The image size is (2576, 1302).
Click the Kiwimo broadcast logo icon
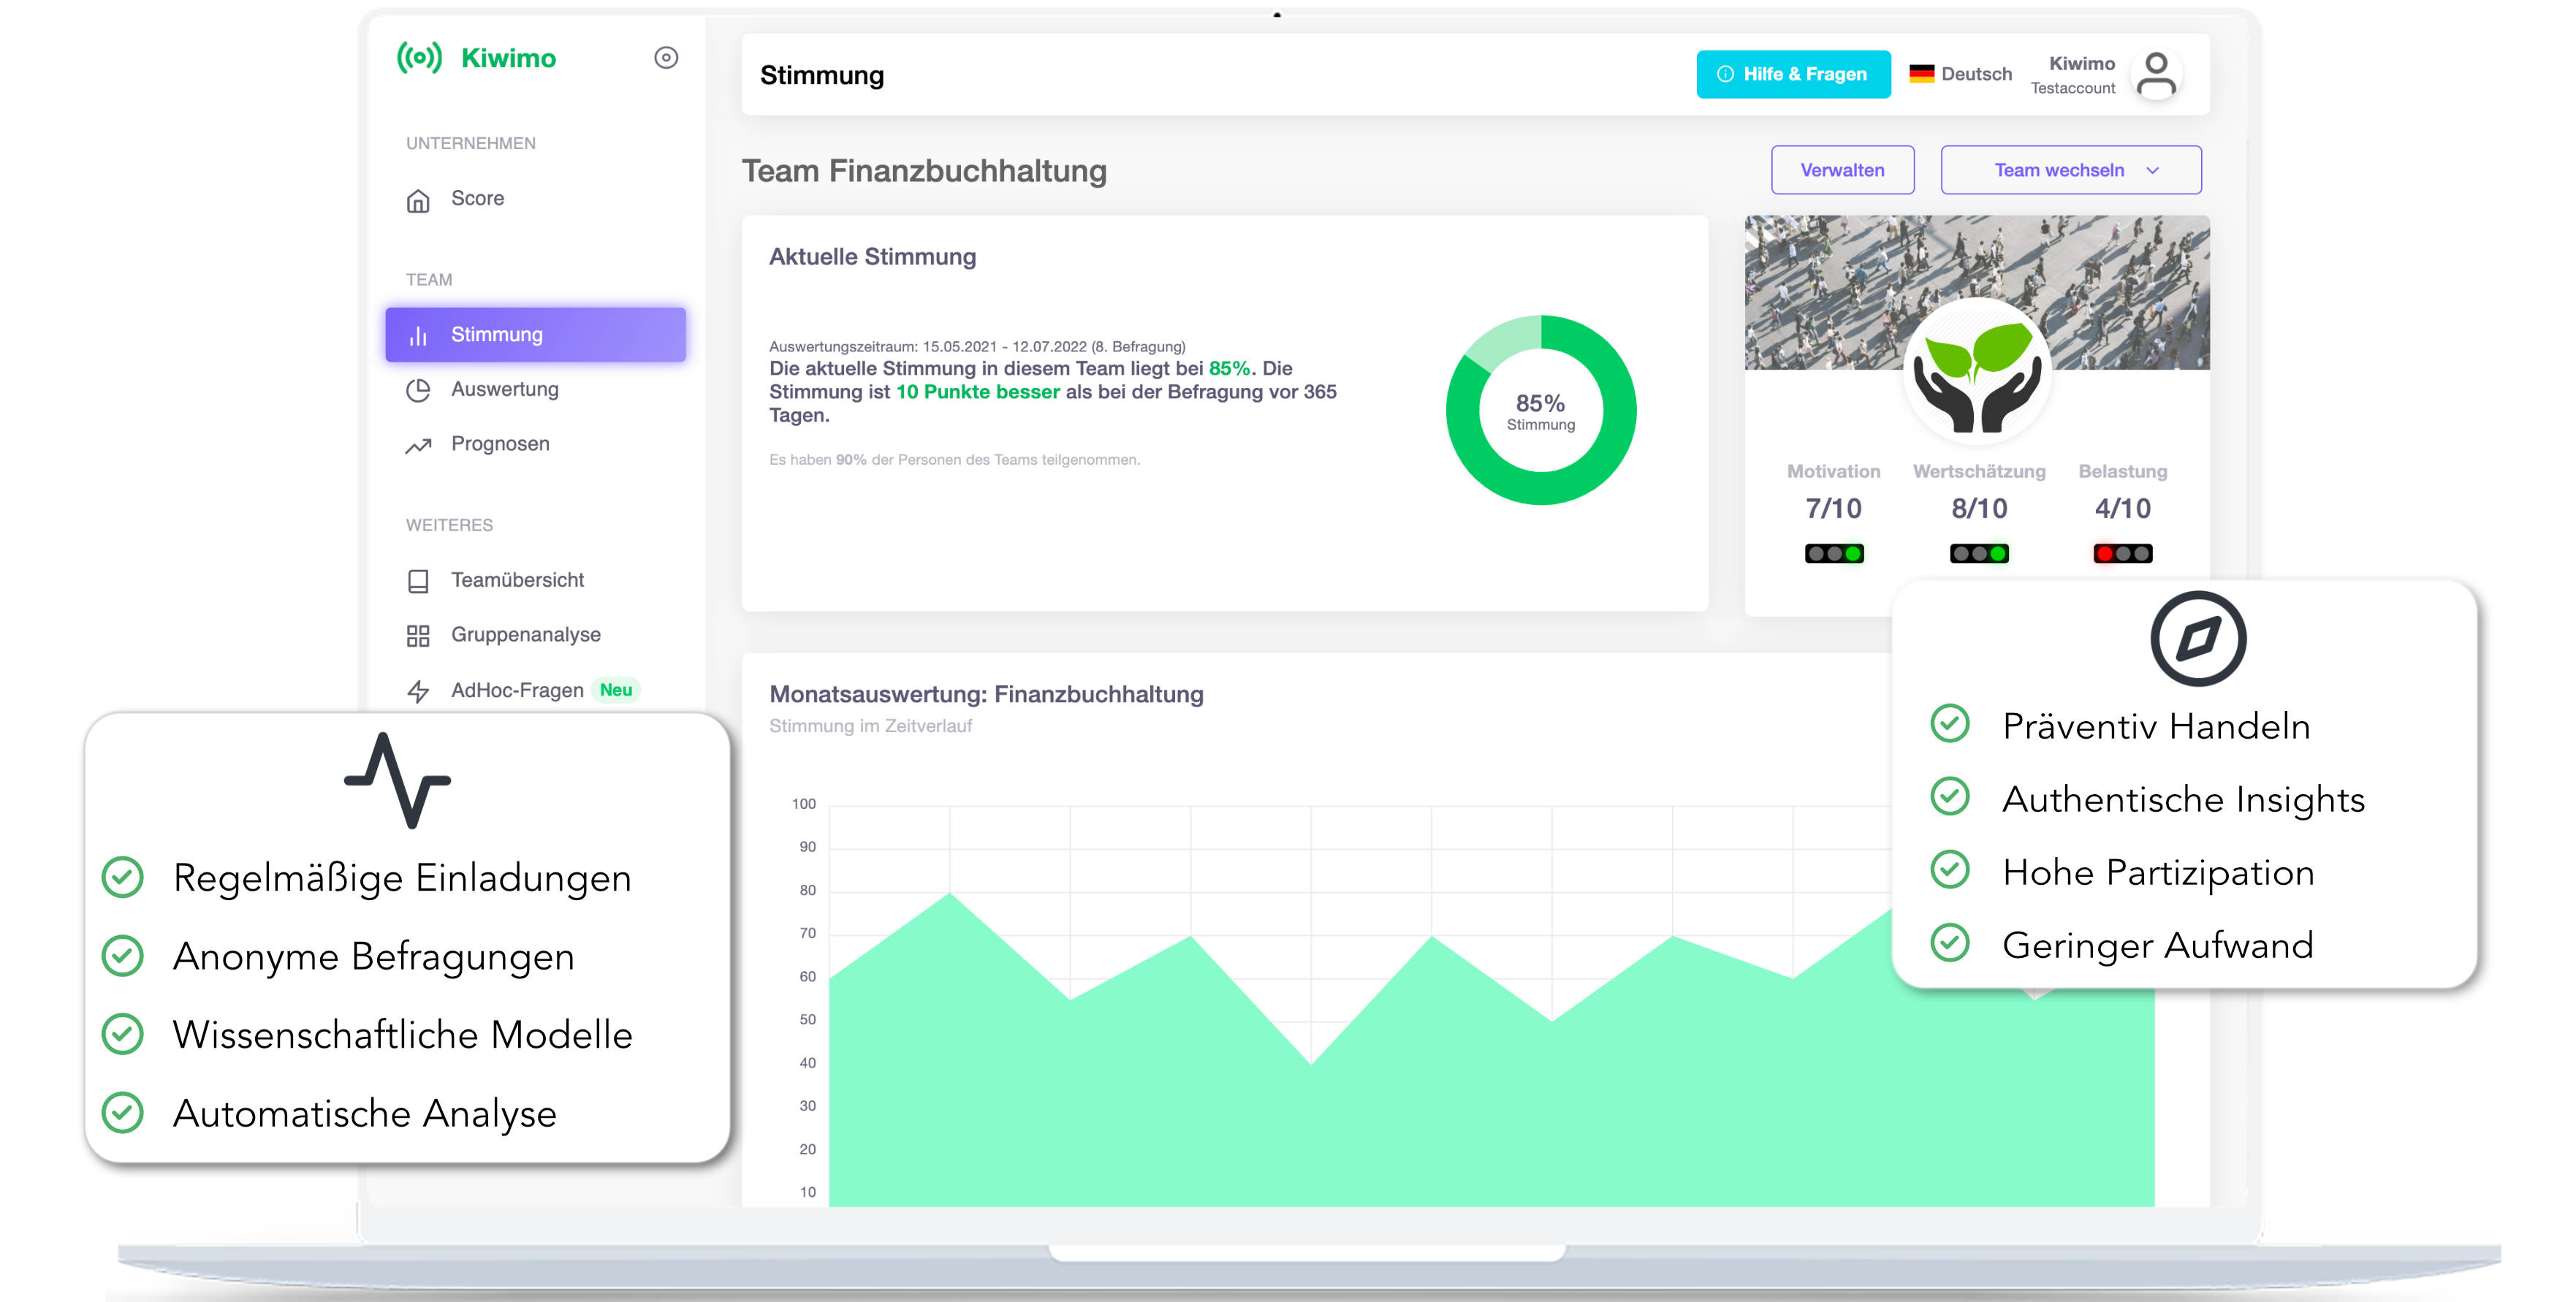pos(419,58)
